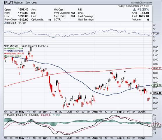Click the 'RSI(14) 44.30' panel label
The width and height of the screenshot is (162, 140).
click(x=16, y=23)
